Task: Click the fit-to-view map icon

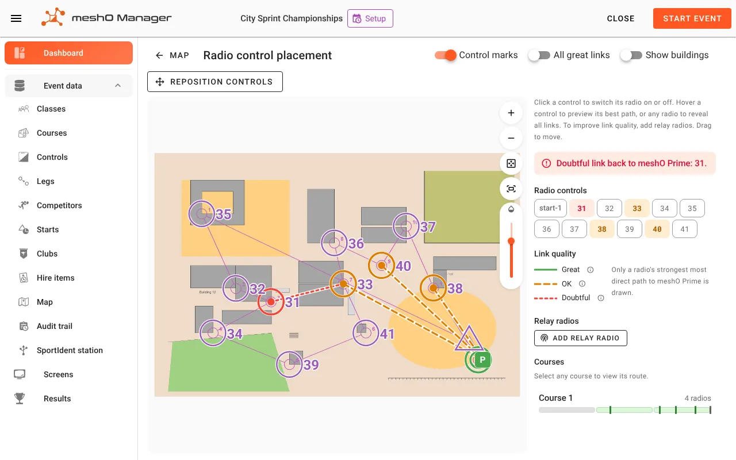Action: pos(511,189)
